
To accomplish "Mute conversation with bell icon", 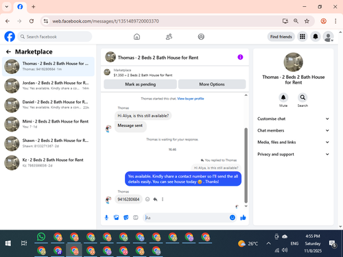I will [x=283, y=97].
